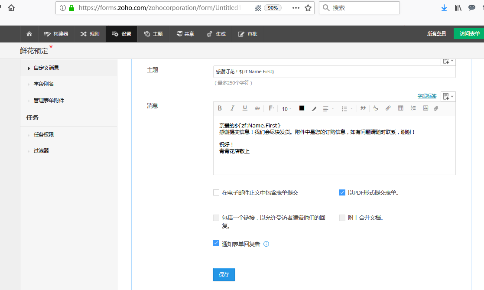The image size is (484, 290).
Task: Open the 共享 tab in navigation bar
Action: click(185, 34)
